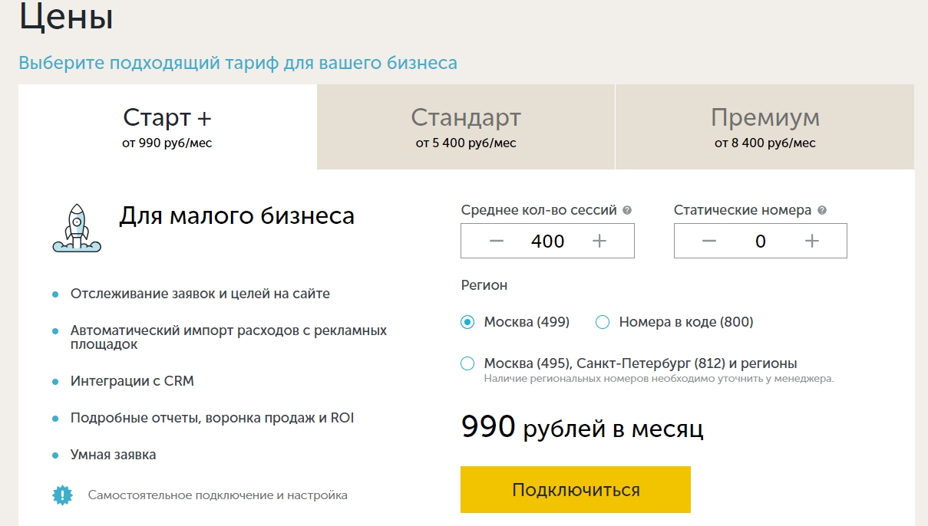Viewport: 928px width, 526px height.
Task: Click the static numbers value field
Action: tap(761, 242)
